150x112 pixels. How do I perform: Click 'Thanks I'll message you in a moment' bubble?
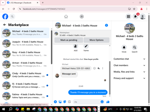88,92
